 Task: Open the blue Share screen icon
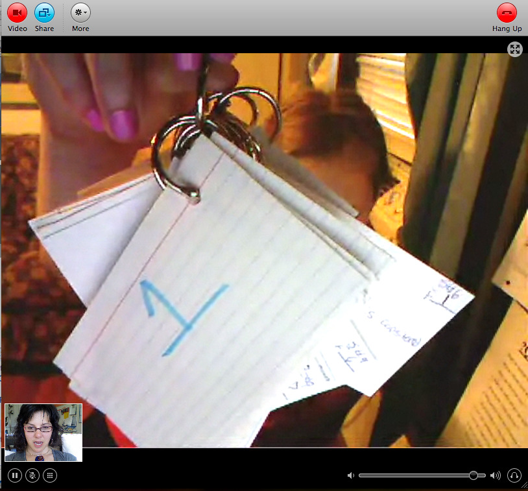(44, 12)
